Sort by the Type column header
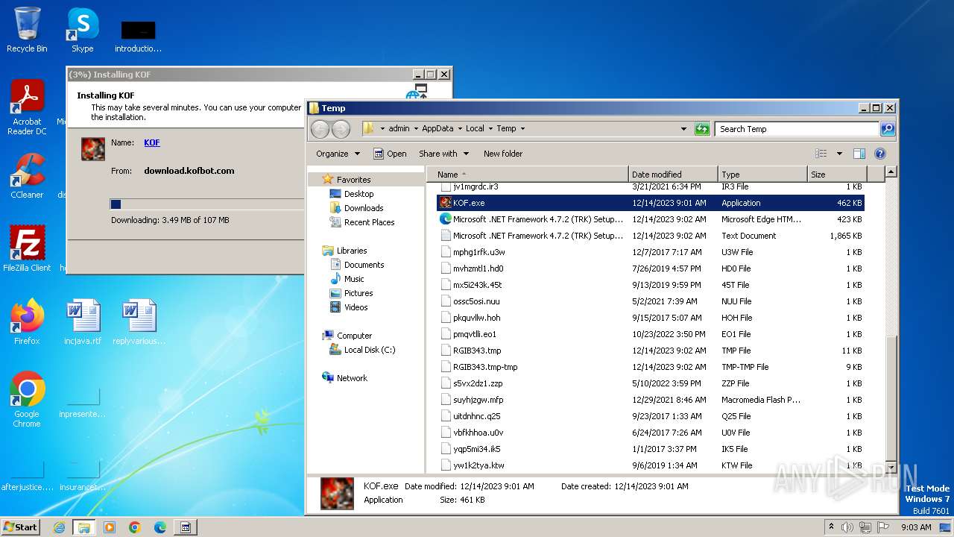This screenshot has height=537, width=954. (x=762, y=174)
